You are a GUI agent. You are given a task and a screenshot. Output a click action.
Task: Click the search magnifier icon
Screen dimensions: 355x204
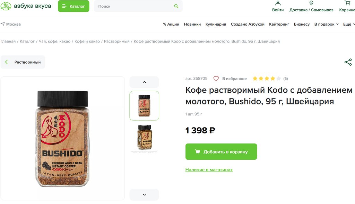pos(176,6)
